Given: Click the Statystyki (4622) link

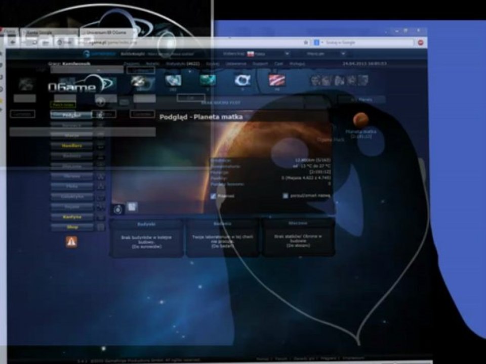Looking at the screenshot, I should 183,64.
